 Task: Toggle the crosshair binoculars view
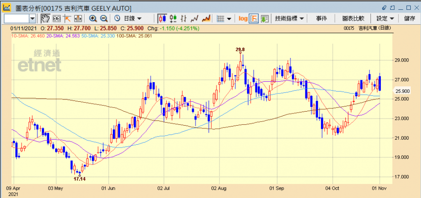point(57,19)
